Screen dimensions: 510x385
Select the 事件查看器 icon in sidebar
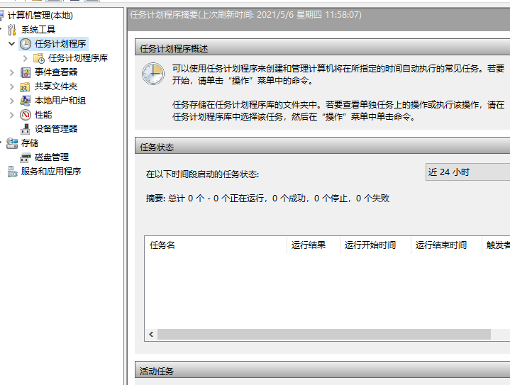click(x=26, y=72)
